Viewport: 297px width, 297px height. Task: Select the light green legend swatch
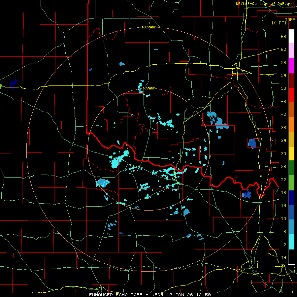[291, 183]
